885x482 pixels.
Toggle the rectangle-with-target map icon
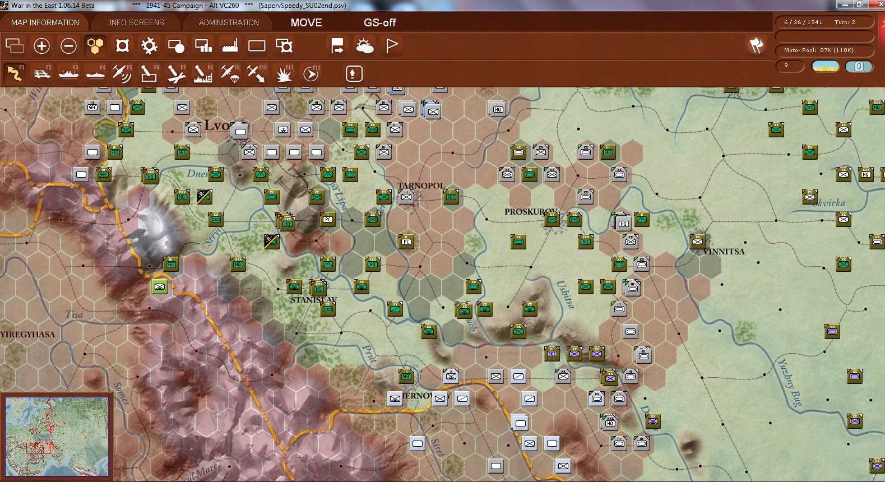point(284,46)
